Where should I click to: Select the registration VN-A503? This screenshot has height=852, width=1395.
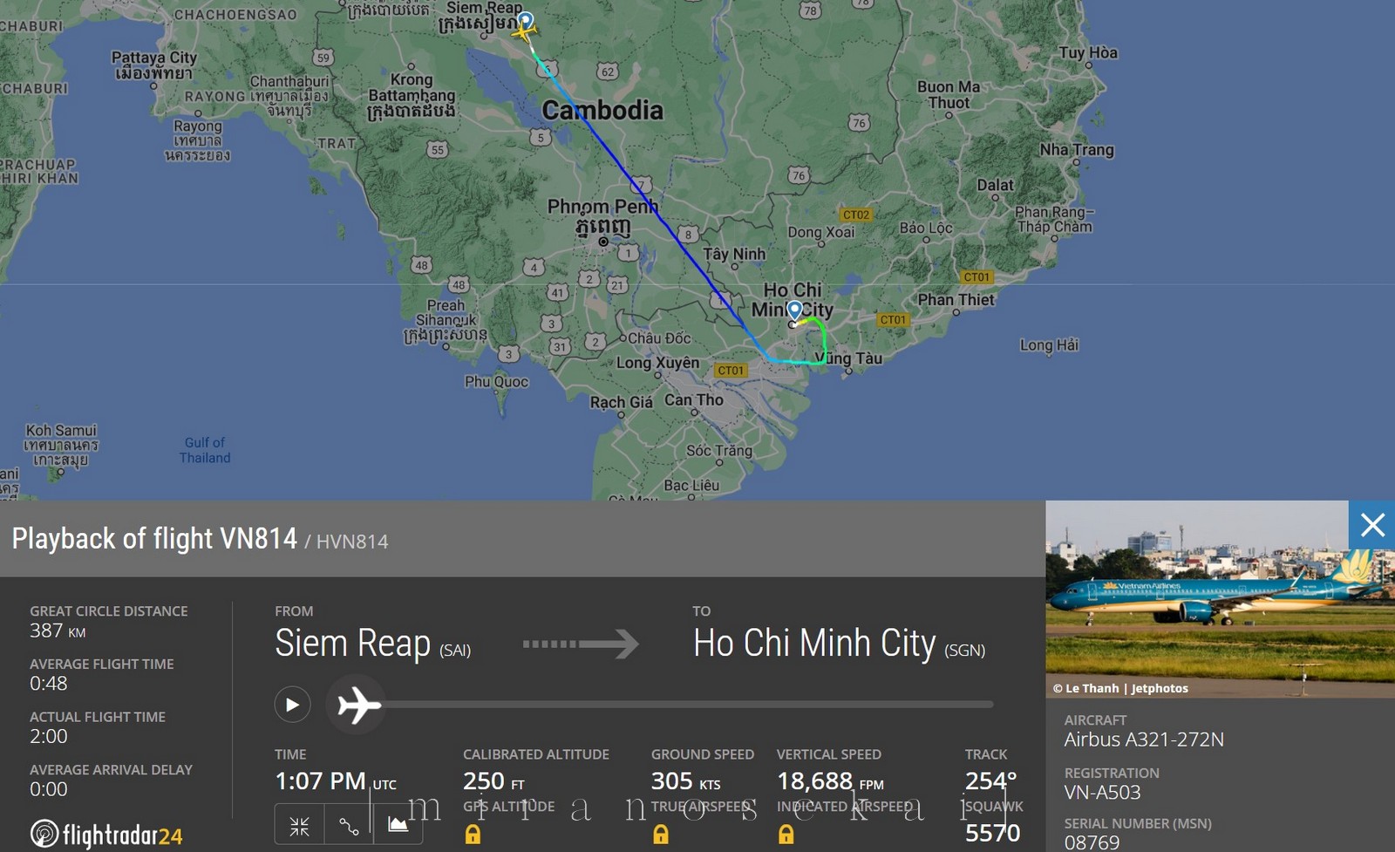coord(1102,792)
